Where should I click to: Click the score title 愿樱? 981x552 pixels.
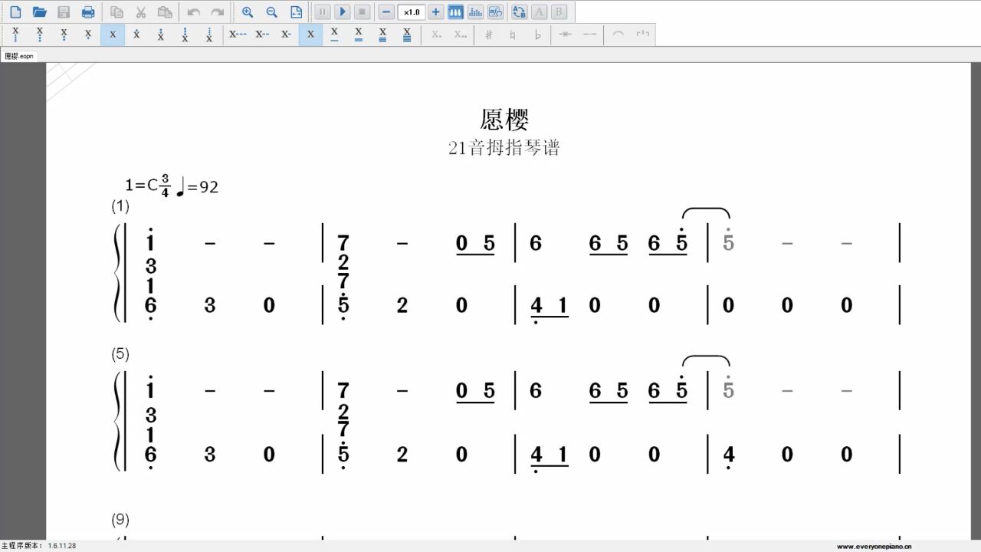coord(505,120)
